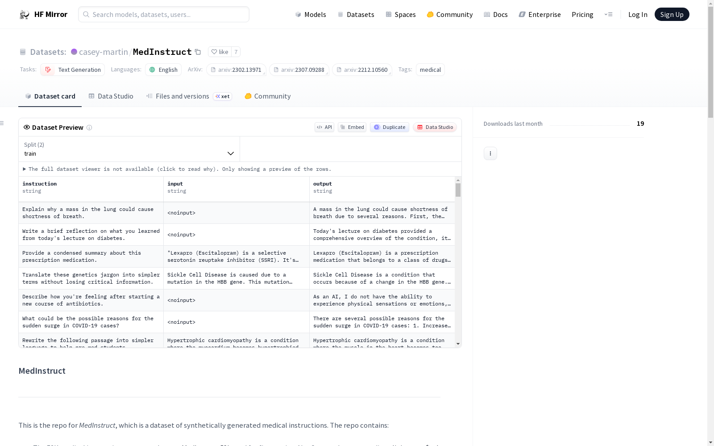Select the 'Provide a condensed summary' instruction cell
The height and width of the screenshot is (446, 714).
coord(91,256)
